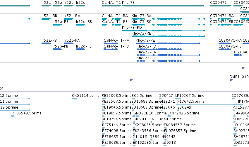Viewport: 249px width, 147px height.
Task: Select the GalNAc-T1-PA protein label
Action: point(116,40)
